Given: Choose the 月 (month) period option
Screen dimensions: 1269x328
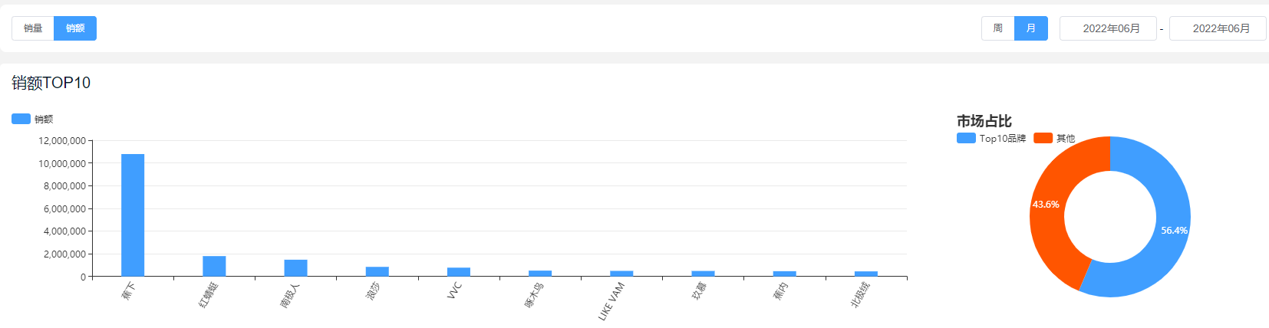Looking at the screenshot, I should (1030, 28).
